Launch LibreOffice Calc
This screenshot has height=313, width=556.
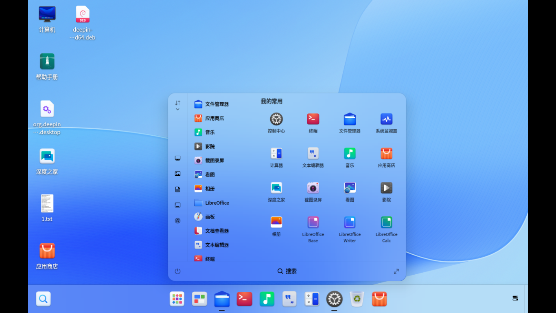coord(386,222)
